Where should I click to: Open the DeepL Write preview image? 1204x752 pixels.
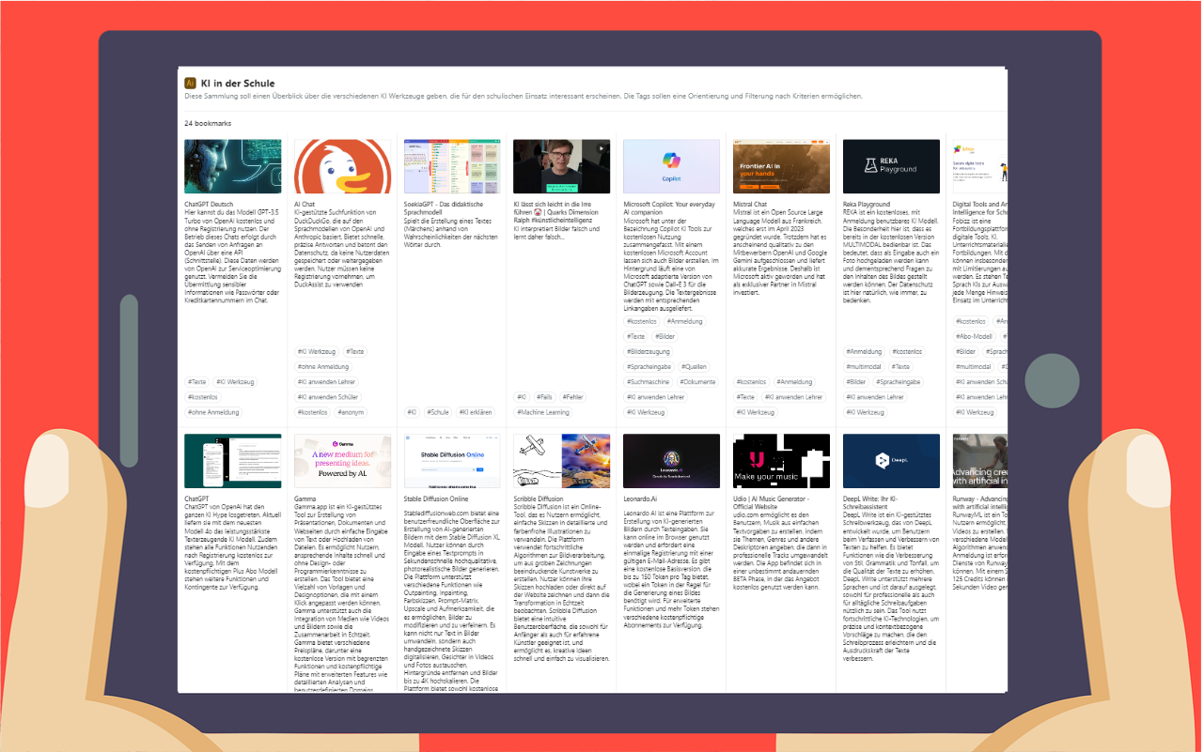point(891,461)
